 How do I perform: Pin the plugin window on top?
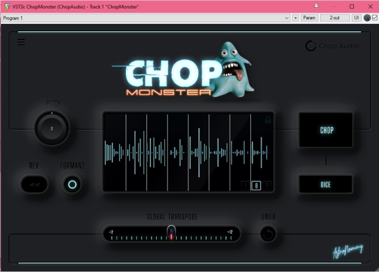pyautogui.click(x=316, y=6)
